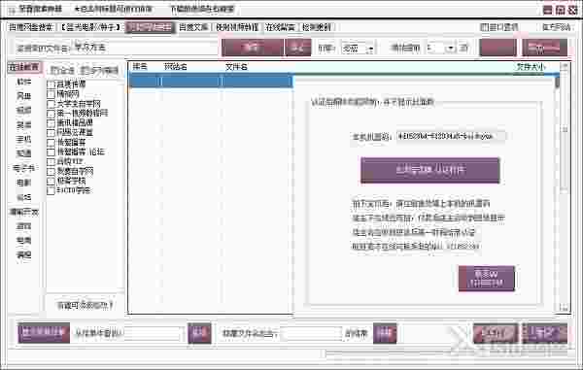This screenshot has width=583, height=370.
Task: Select the 手机 category in the sidebar
Action: [23, 139]
